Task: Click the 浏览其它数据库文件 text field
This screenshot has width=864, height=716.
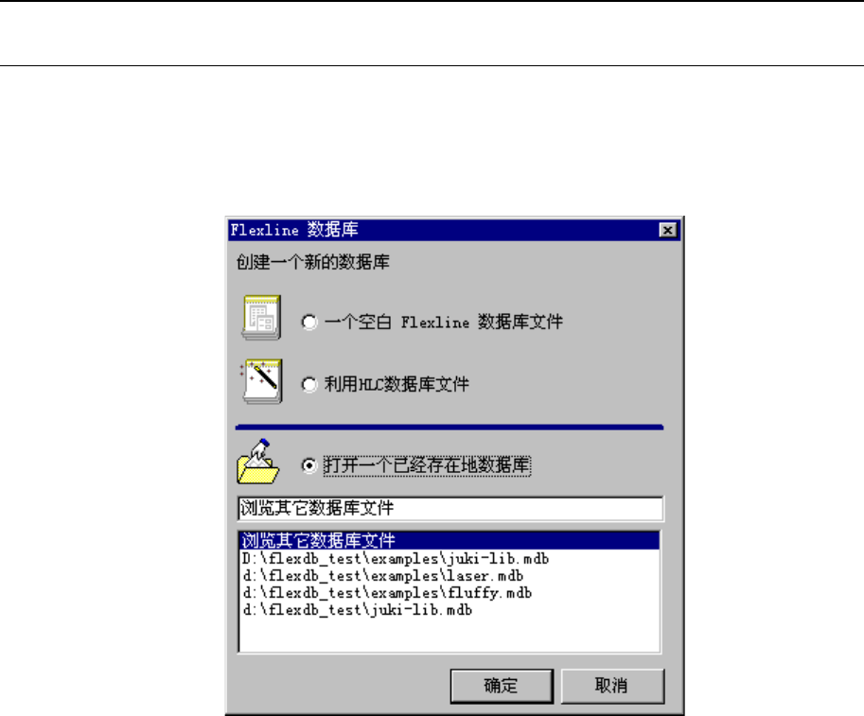Action: click(450, 508)
